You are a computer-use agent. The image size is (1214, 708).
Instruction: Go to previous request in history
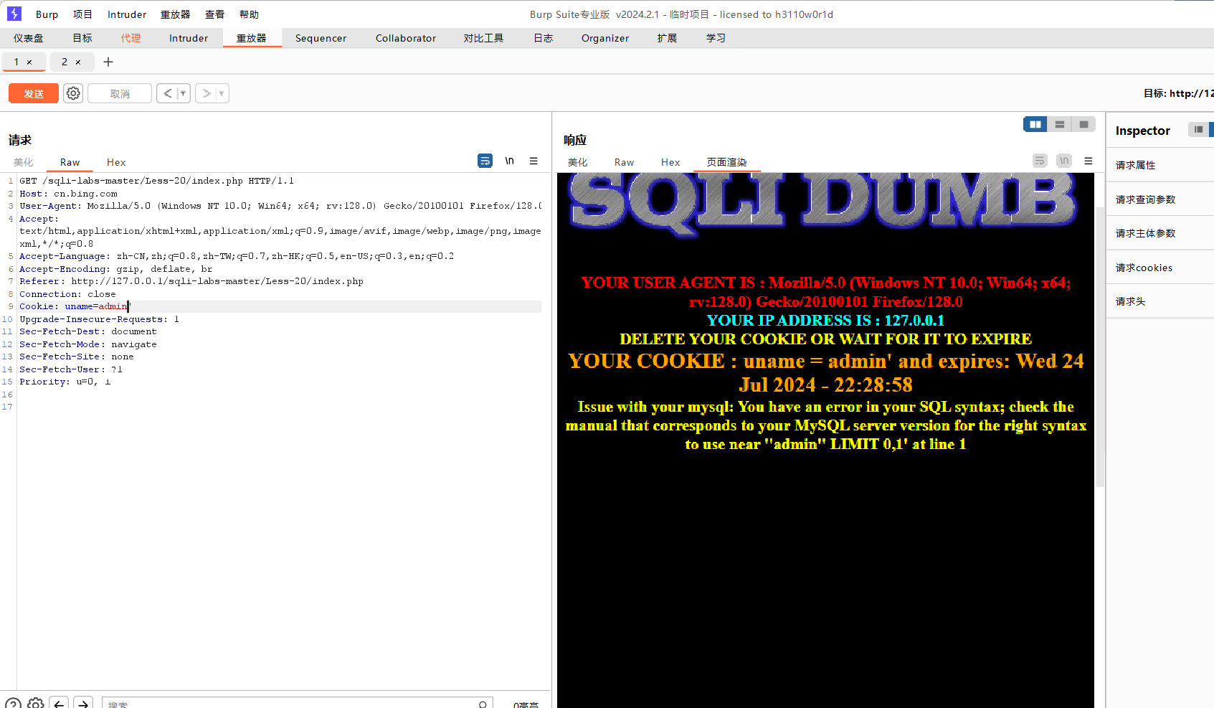tap(168, 93)
